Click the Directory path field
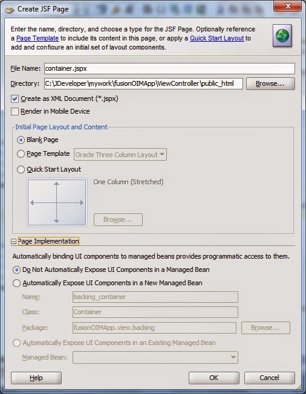Screen dimensions: 306x394 (x=143, y=83)
